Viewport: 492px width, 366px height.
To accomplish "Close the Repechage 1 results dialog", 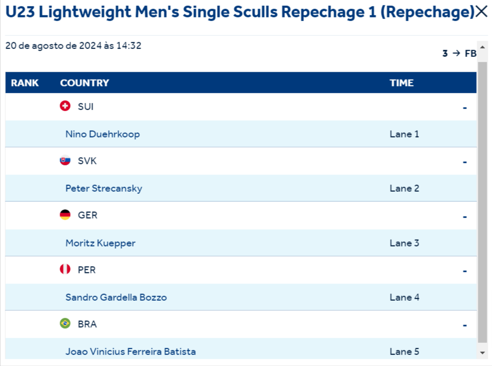I will [x=481, y=12].
